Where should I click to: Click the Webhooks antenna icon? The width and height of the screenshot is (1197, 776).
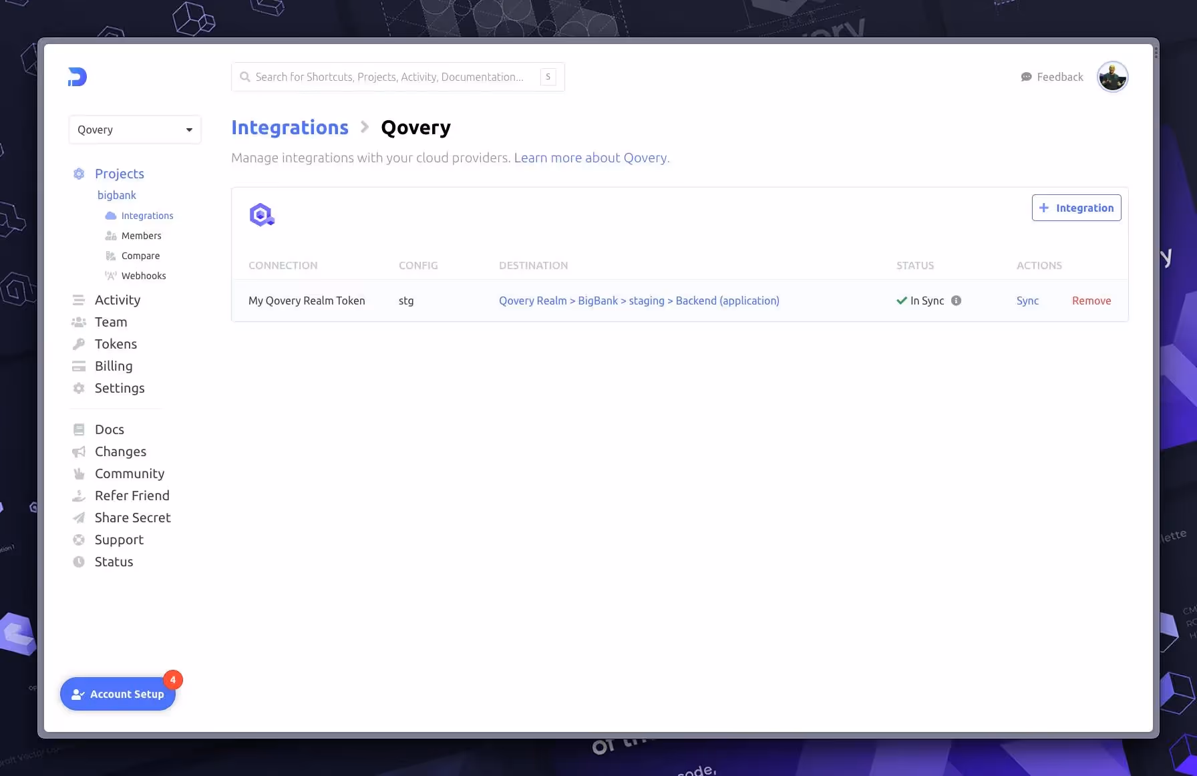pos(111,276)
